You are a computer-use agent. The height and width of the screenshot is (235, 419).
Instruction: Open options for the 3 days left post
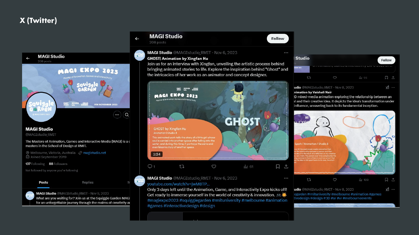(286, 178)
